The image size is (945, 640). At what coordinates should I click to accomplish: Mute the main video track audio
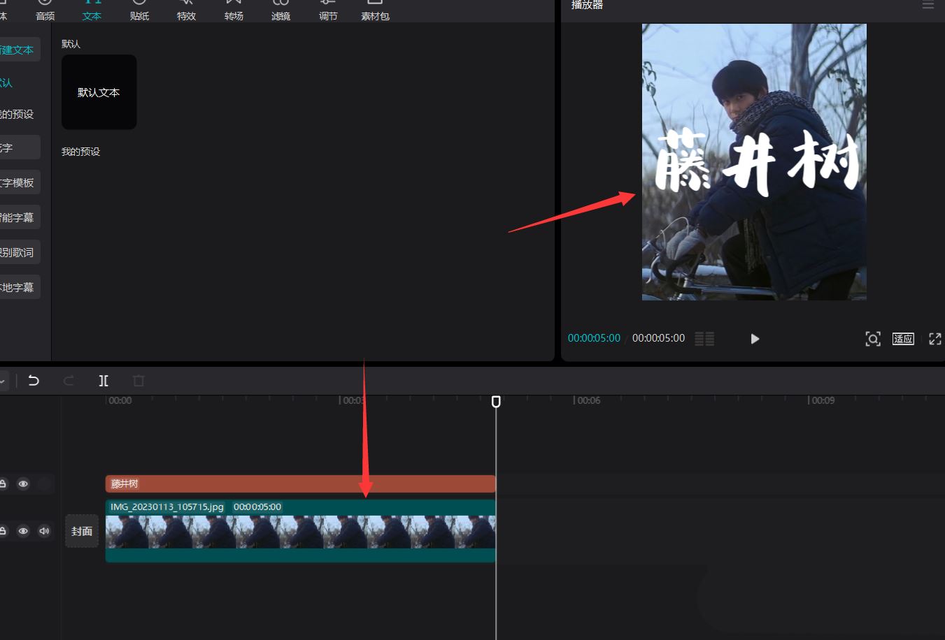pos(44,531)
